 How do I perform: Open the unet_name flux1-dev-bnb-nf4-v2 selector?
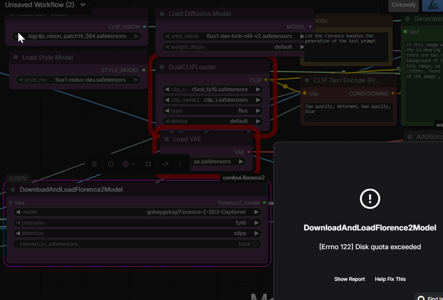[x=234, y=36]
